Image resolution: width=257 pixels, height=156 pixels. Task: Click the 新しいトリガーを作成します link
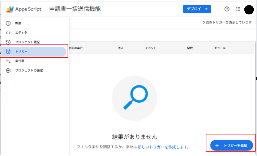click(x=163, y=147)
